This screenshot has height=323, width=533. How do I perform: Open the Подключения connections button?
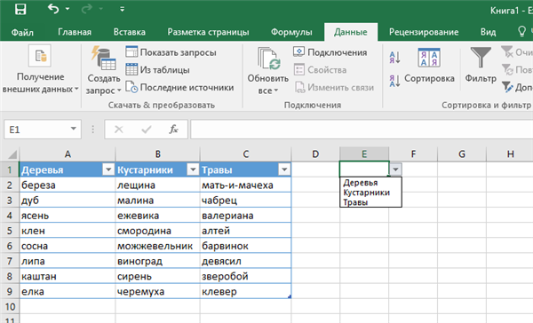pyautogui.click(x=330, y=52)
